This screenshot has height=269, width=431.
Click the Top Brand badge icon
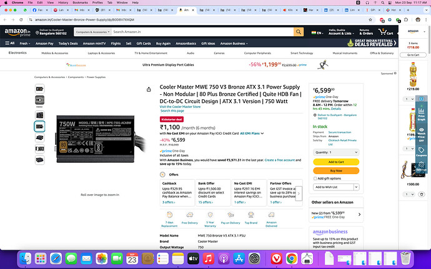click(251, 215)
